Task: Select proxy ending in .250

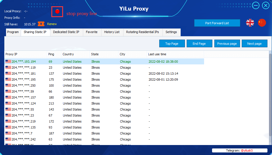Action: tap(104, 85)
